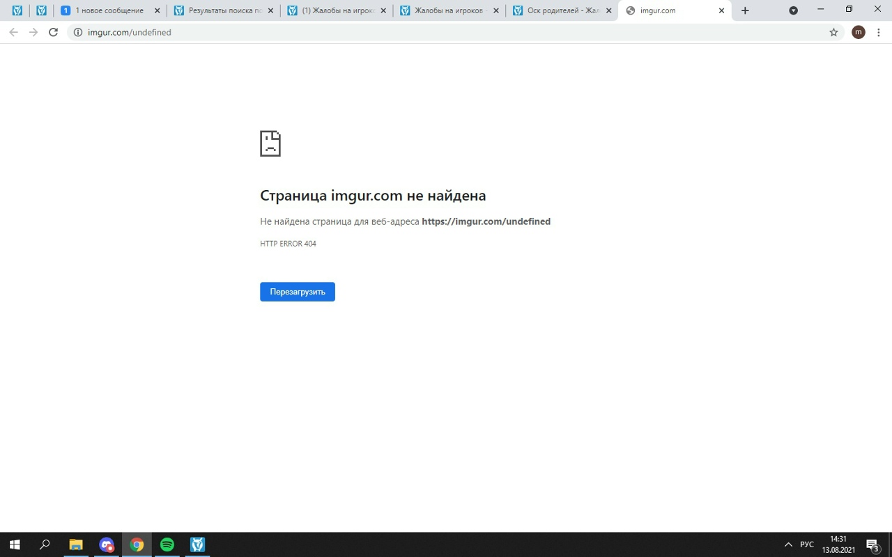The width and height of the screenshot is (892, 557).
Task: Click the reload page icon
Action: [x=53, y=32]
